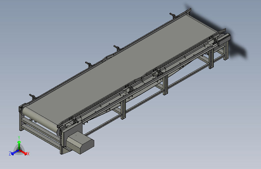
Task: Click the blue Z axis on orientation triad
Action: pos(15,152)
